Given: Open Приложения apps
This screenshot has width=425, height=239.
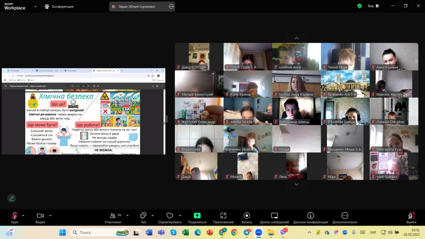Looking at the screenshot, I should click(223, 218).
